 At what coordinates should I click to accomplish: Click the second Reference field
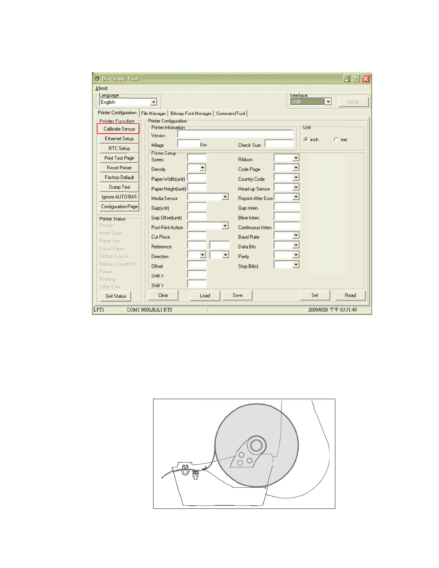click(x=219, y=245)
